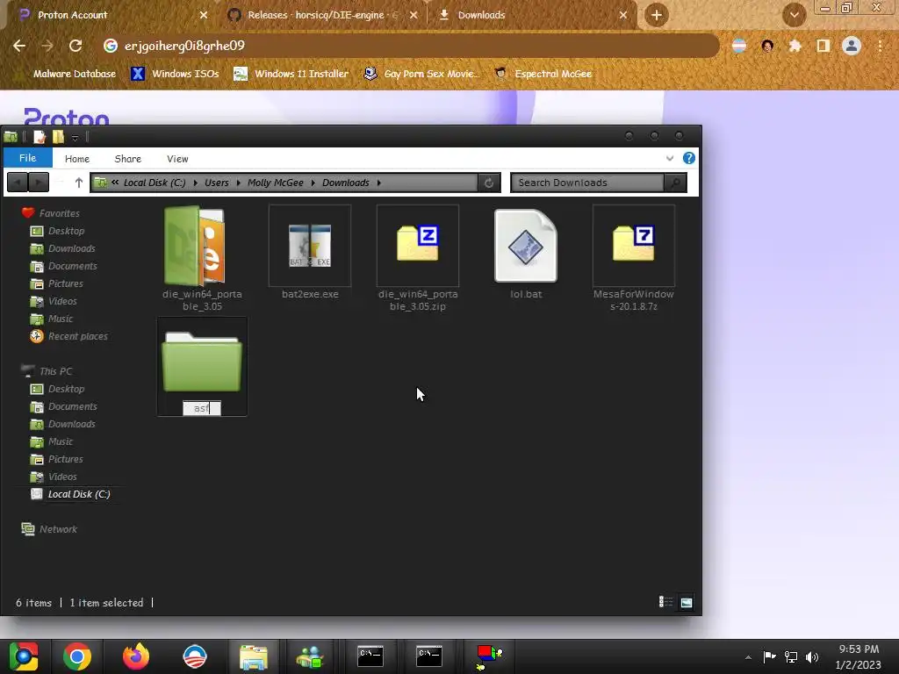Go back in Chrome browser

coord(19,46)
